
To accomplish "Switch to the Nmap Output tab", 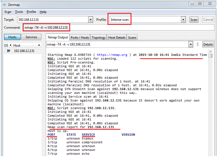I will click(x=58, y=37).
